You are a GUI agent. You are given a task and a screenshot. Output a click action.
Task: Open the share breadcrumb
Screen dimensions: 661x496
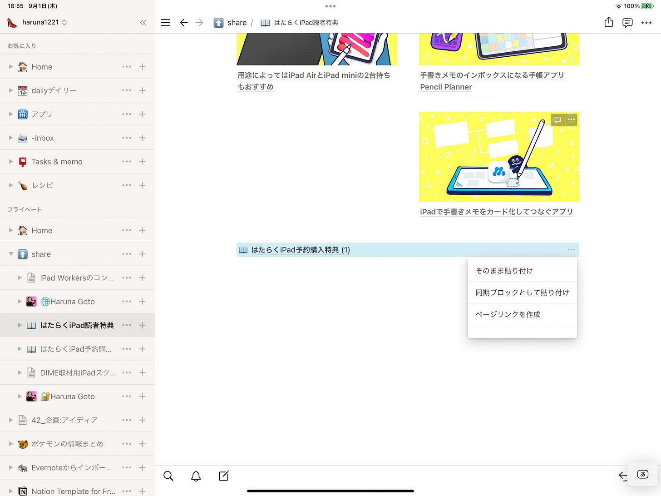230,23
